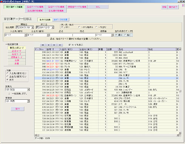This screenshot has height=144, width=185.
Task: Expand the 入金先(借方) filter dropdown
Action: click(26, 35)
